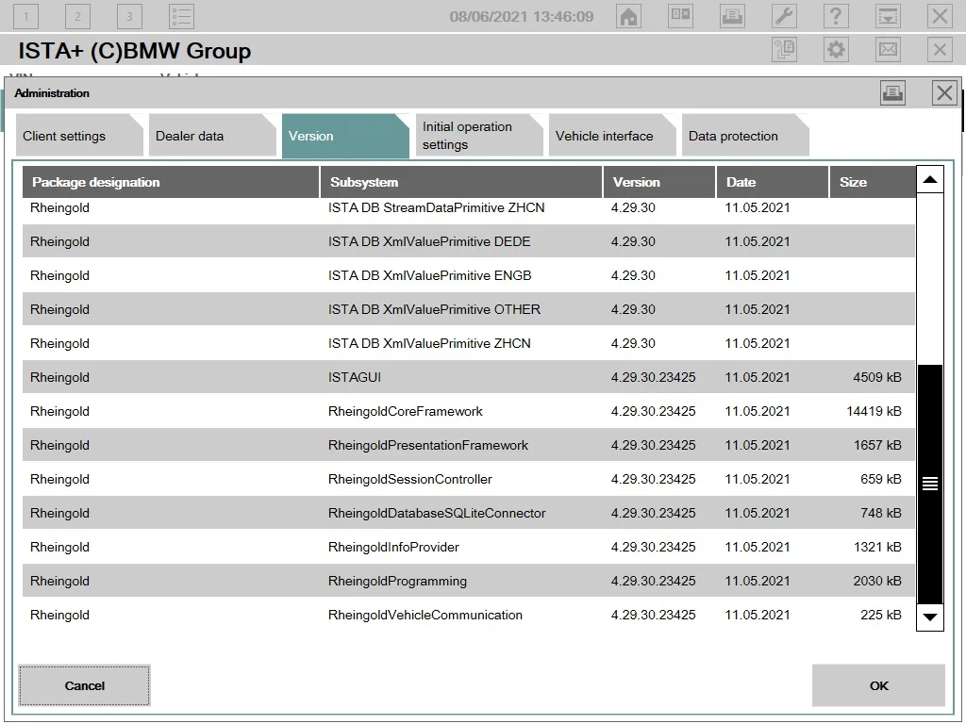Screen dimensions: 966x724
Task: Click the question mark help icon
Action: click(836, 16)
